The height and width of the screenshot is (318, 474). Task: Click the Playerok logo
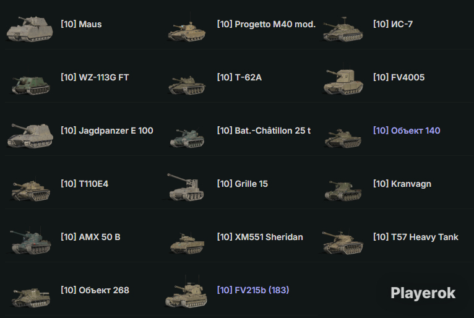(x=423, y=293)
